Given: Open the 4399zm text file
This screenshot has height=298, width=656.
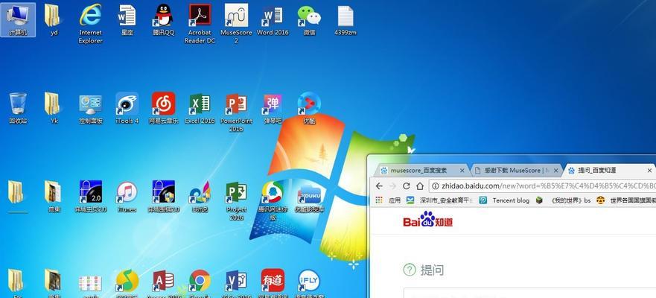Looking at the screenshot, I should [345, 19].
